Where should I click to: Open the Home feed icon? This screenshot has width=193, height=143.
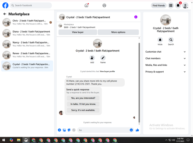tap(86, 5)
